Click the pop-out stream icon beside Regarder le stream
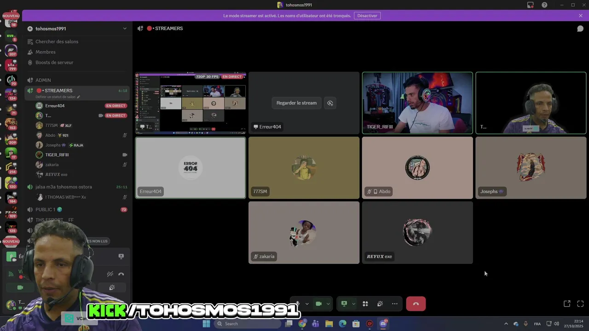589x331 pixels. pos(330,103)
